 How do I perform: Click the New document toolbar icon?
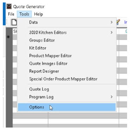14,22
